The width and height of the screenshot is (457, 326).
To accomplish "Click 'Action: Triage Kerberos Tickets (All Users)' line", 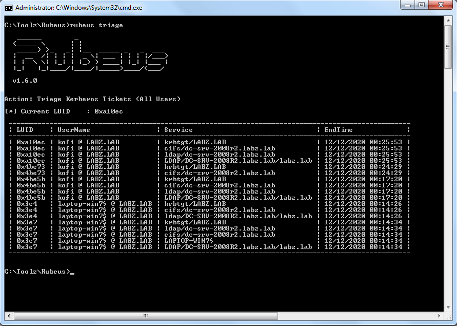I will [92, 99].
